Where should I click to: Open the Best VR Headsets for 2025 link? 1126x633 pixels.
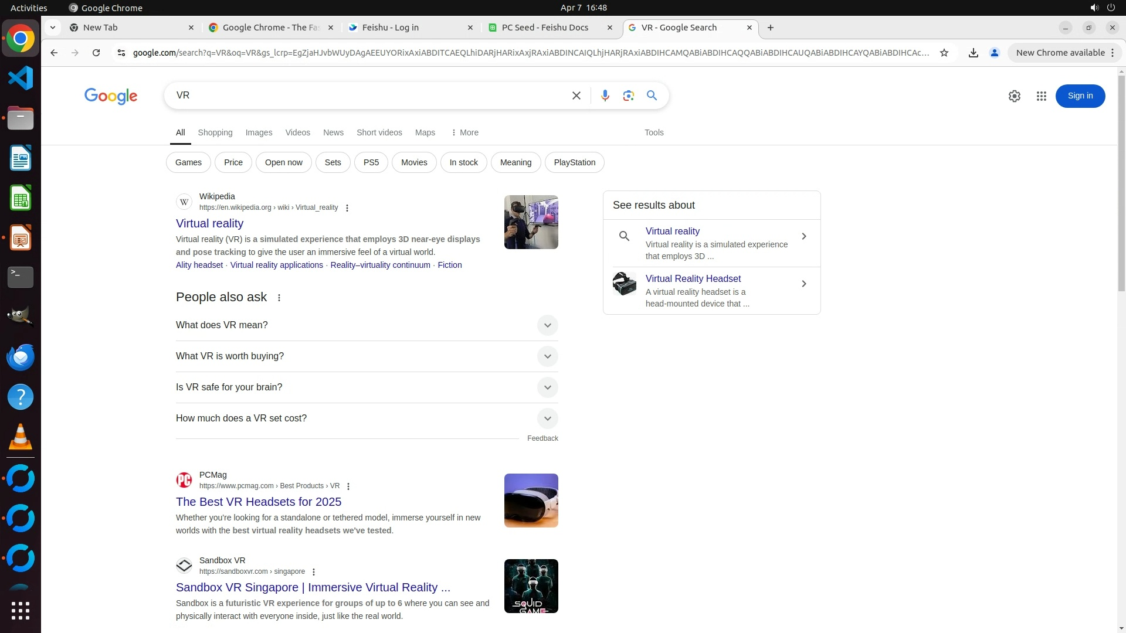coord(258,502)
